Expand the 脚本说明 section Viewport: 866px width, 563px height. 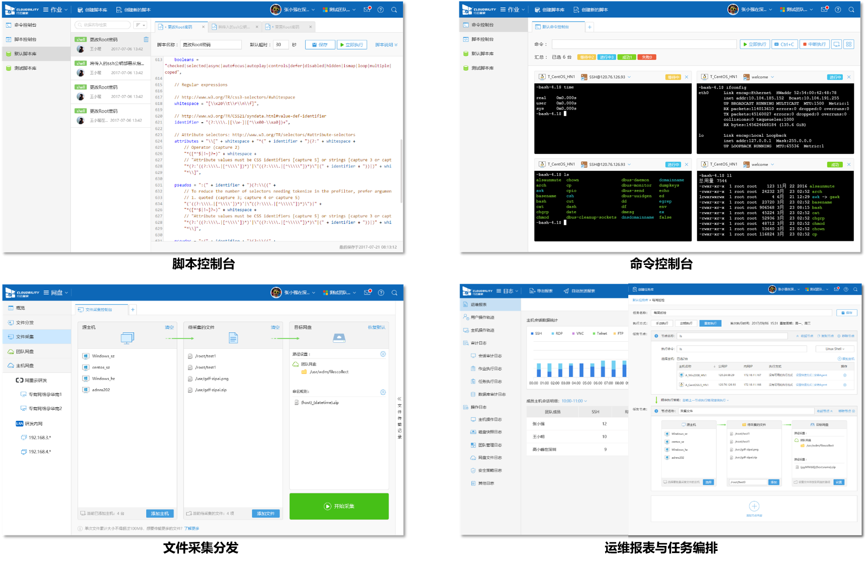click(386, 45)
